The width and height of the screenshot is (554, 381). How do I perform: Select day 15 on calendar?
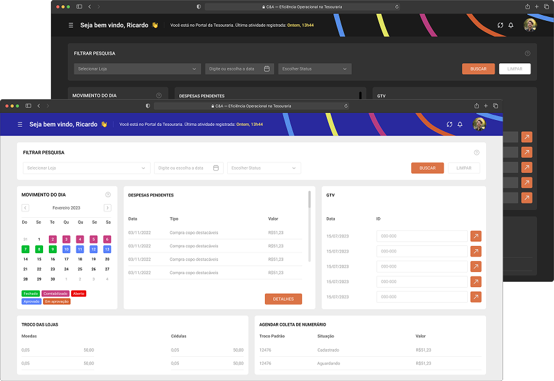point(39,259)
